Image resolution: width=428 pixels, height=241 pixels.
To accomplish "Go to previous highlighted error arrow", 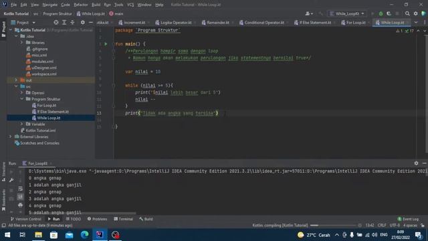I will coord(418,31).
